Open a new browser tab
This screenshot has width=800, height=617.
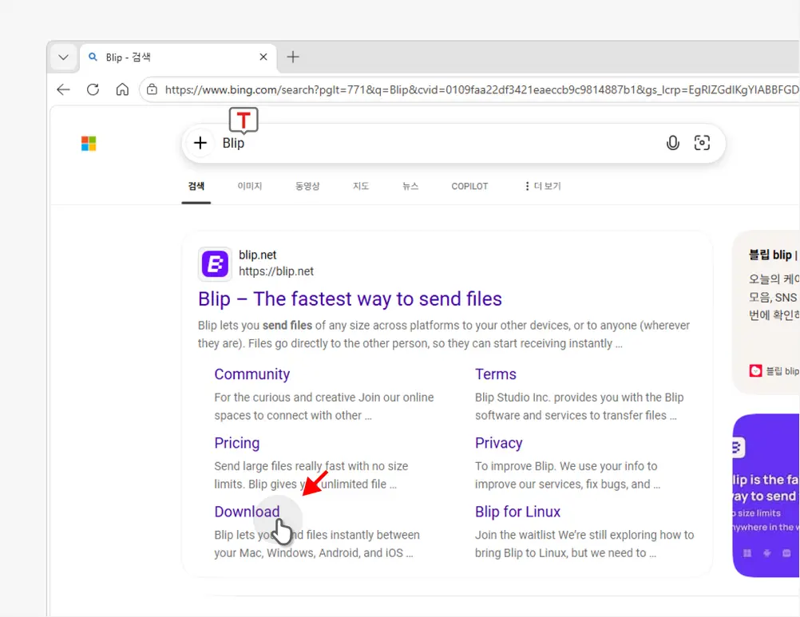pyautogui.click(x=293, y=57)
